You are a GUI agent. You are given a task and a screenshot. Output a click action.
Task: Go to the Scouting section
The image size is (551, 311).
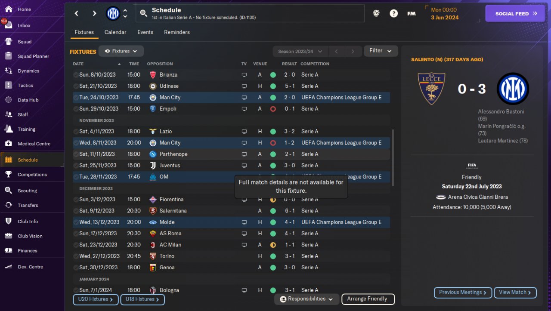pos(27,191)
